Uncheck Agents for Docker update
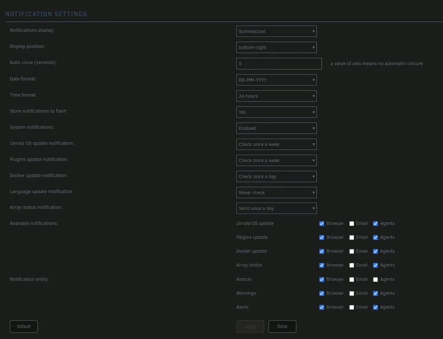The height and width of the screenshot is (339, 443). point(375,251)
